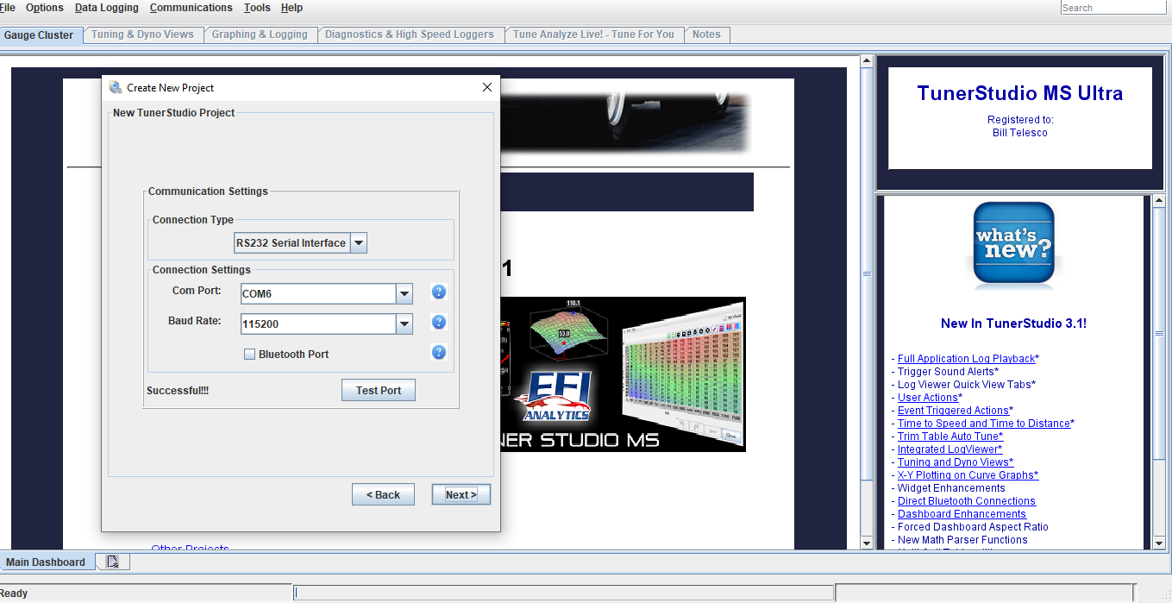
Task: Click in the Search field
Action: click(x=1113, y=8)
